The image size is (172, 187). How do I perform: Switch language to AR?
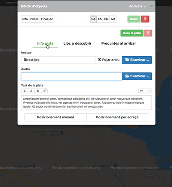[x=113, y=19]
